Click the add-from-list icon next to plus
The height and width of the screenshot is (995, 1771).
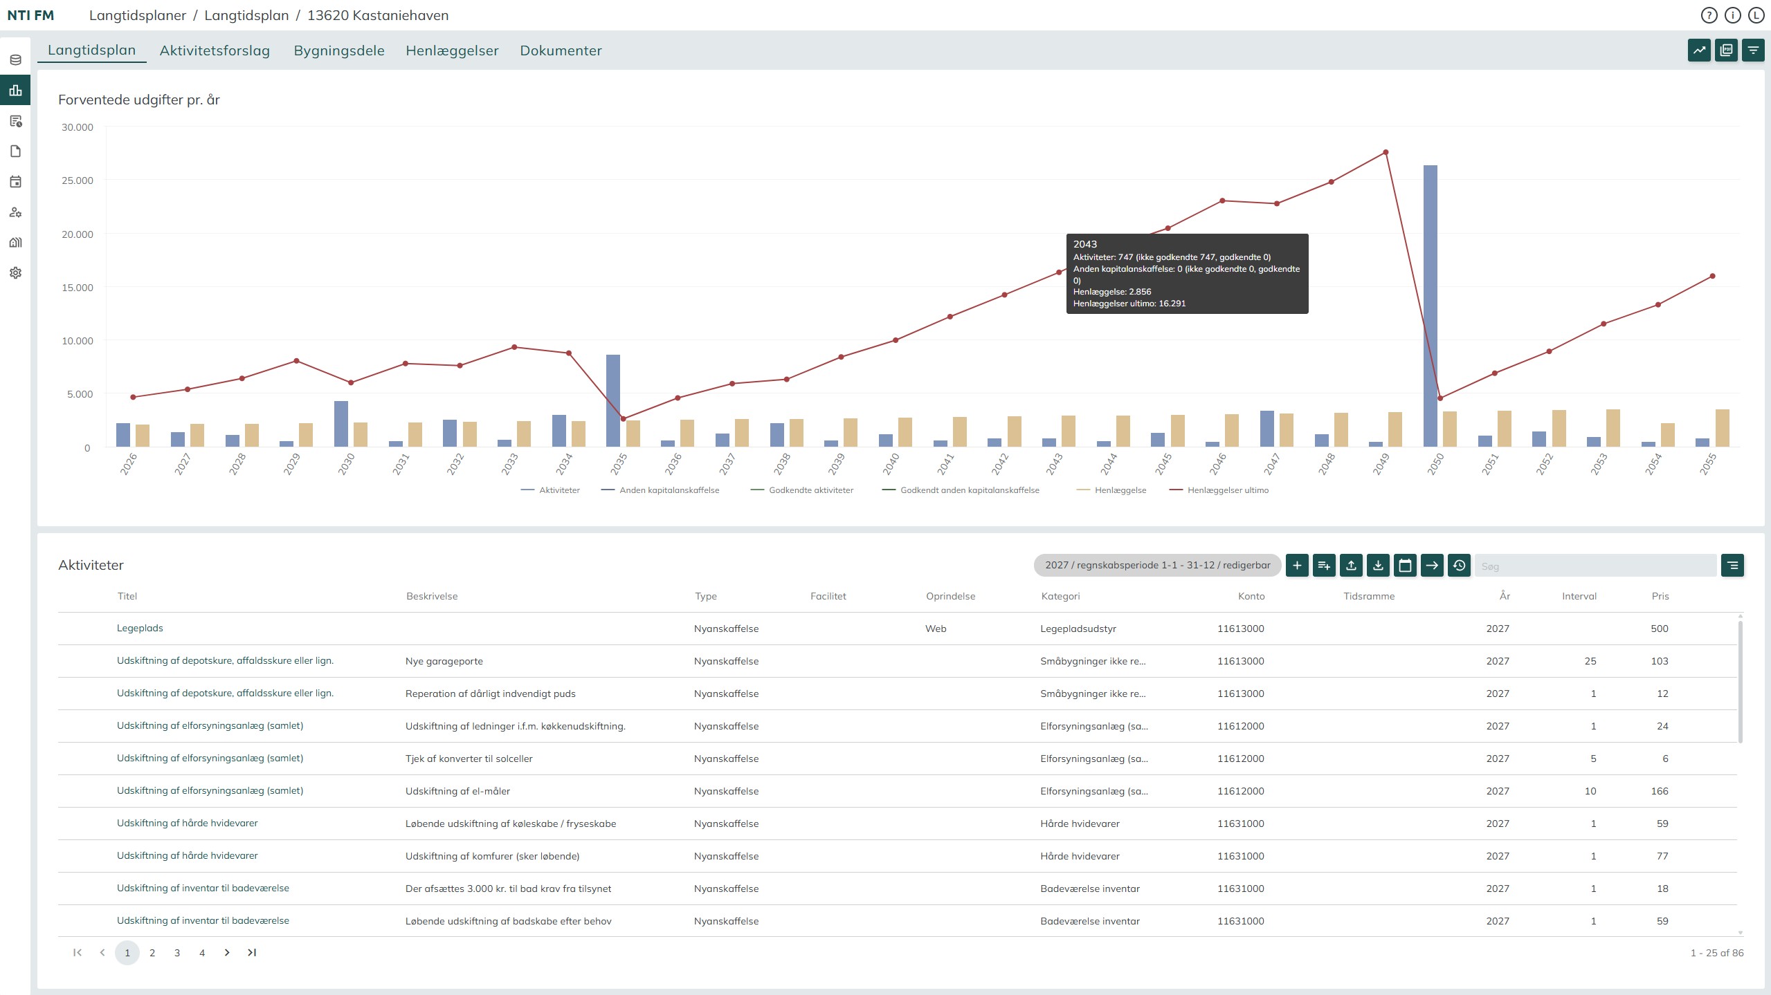(x=1324, y=566)
